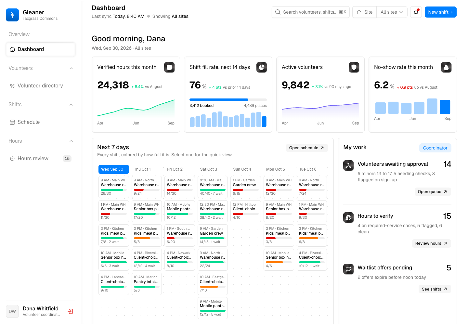
Task: Click Review hours button
Action: tap(431, 243)
